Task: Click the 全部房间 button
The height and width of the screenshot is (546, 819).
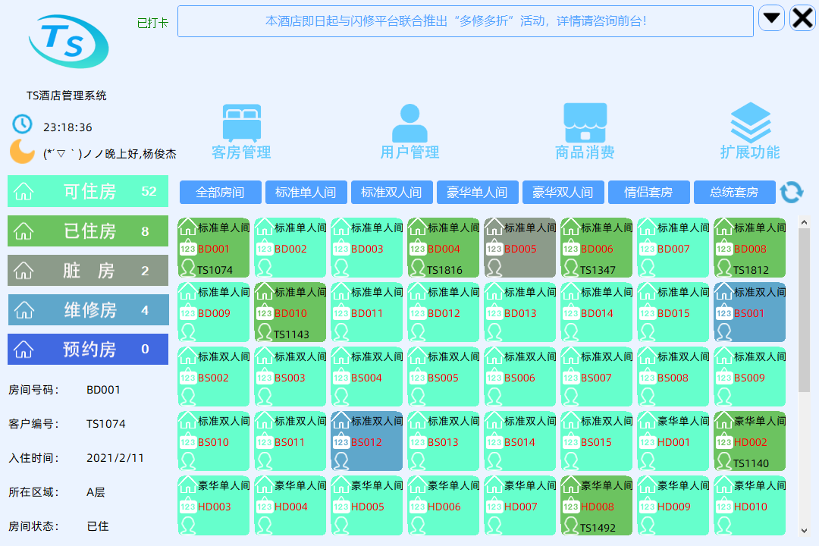Action: (219, 192)
